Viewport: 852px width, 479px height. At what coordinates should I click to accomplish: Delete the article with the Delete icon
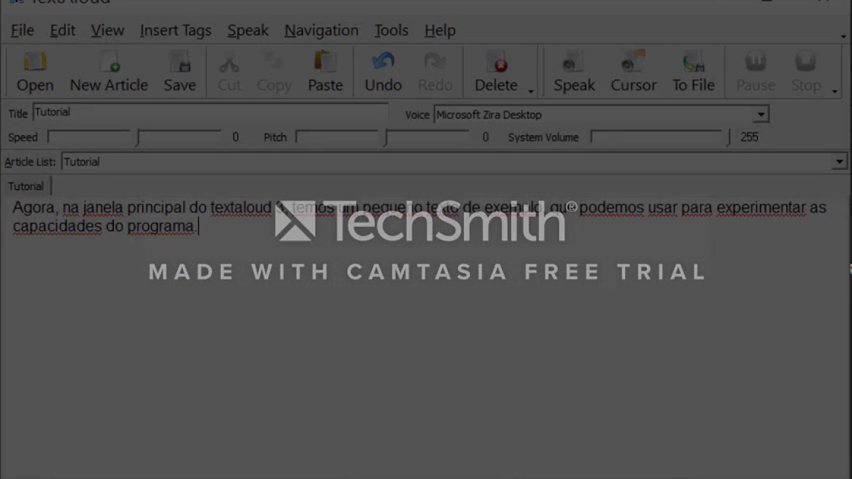(496, 72)
